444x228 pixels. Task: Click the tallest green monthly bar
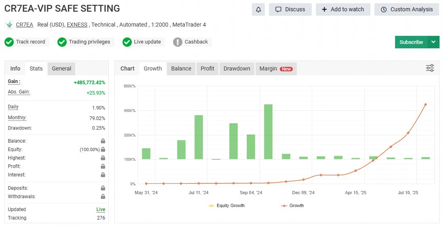tap(268, 131)
